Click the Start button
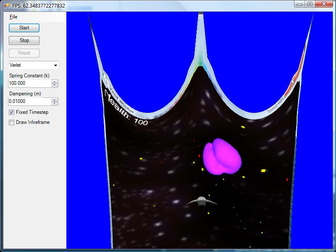Viewport: 336px width, 252px height. click(x=24, y=28)
